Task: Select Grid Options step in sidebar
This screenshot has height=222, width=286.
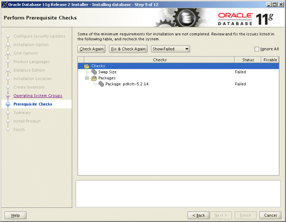Action: coord(25,53)
